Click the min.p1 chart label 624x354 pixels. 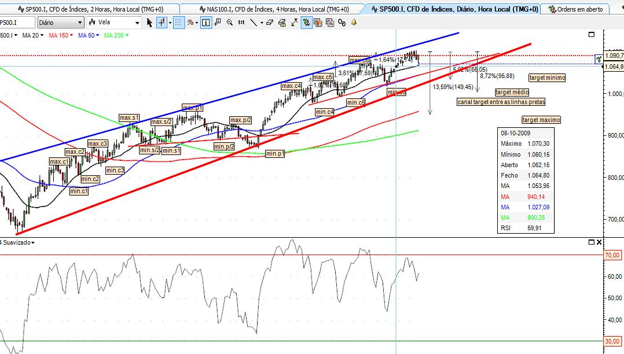tap(275, 153)
